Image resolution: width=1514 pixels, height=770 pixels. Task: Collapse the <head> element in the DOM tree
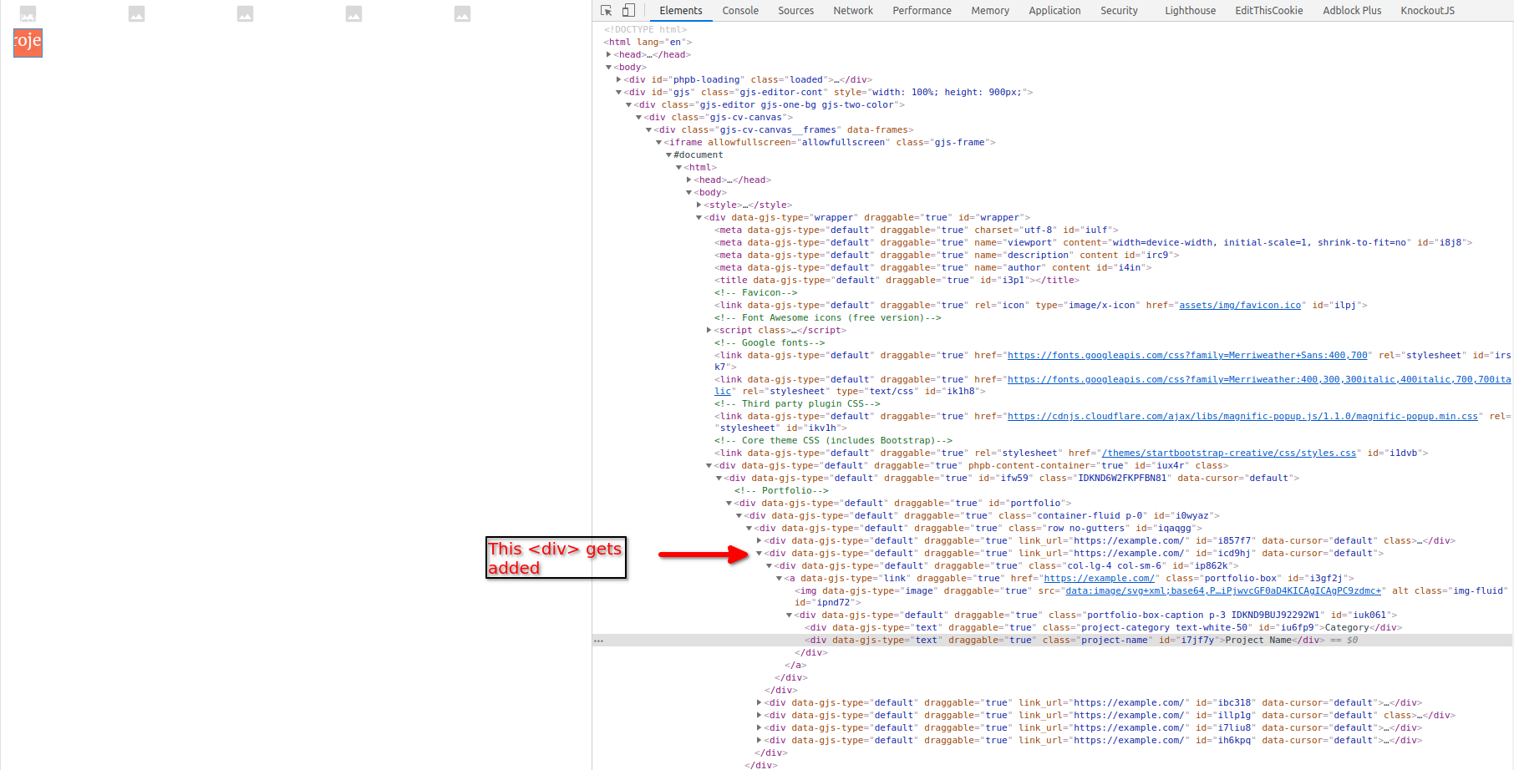click(610, 54)
